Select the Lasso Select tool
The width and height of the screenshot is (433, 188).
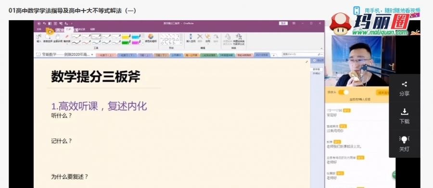(x=48, y=38)
